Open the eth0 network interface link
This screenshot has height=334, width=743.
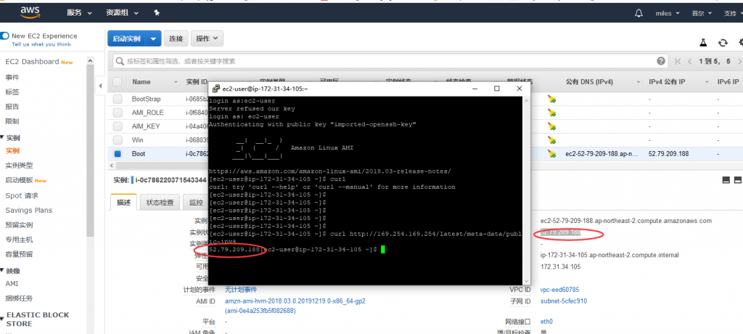tap(546, 322)
